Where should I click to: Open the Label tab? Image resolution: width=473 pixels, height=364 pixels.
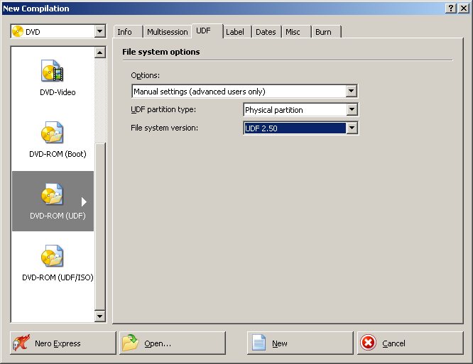[236, 32]
